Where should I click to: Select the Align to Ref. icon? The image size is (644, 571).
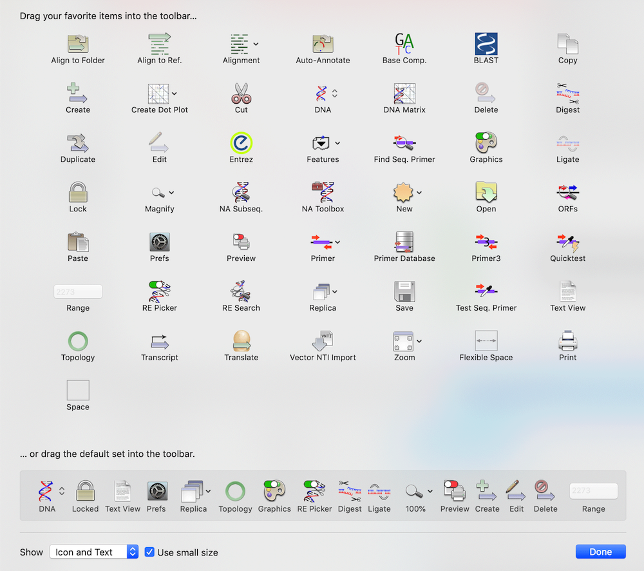pos(159,43)
